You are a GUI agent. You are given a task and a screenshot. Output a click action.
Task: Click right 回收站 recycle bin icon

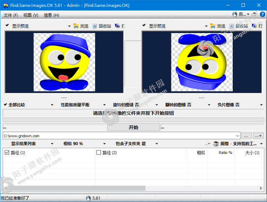pos(232,26)
